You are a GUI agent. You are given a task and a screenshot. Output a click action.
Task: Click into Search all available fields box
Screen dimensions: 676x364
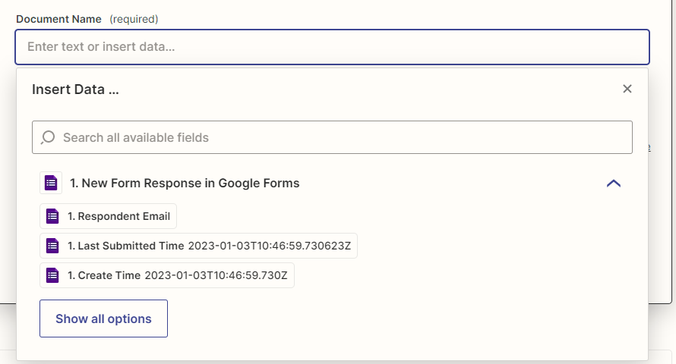[333, 137]
